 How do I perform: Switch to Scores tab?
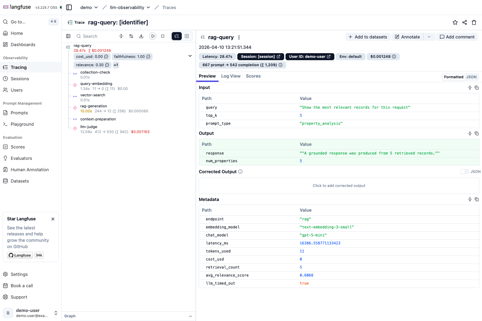click(253, 76)
